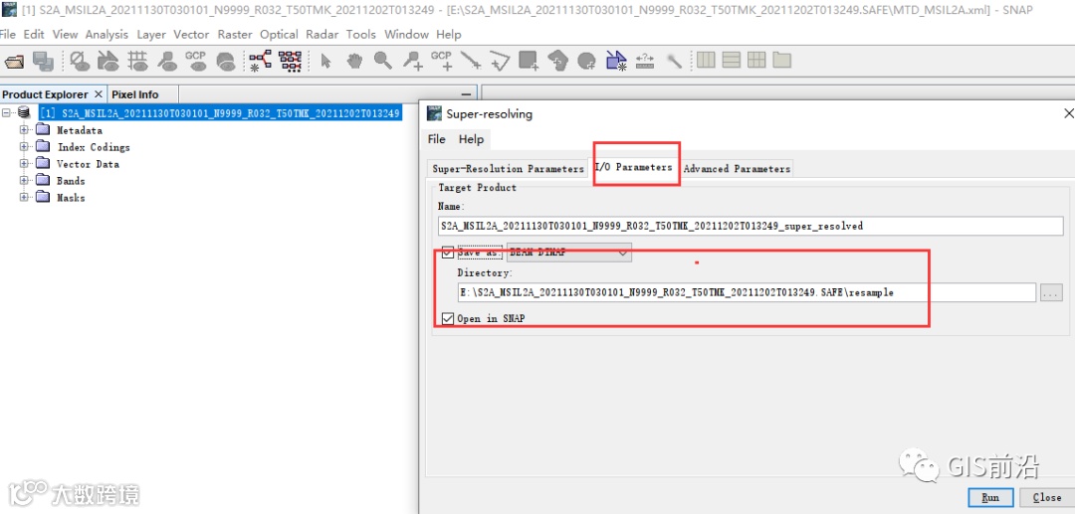1075x514 pixels.
Task: Select the magnifier zoom tool
Action: tap(382, 62)
